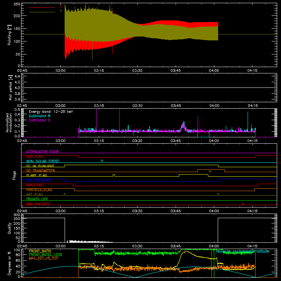Click the red X legend line
Image resolution: width=281 pixels, height=281 pixels.
41,7
